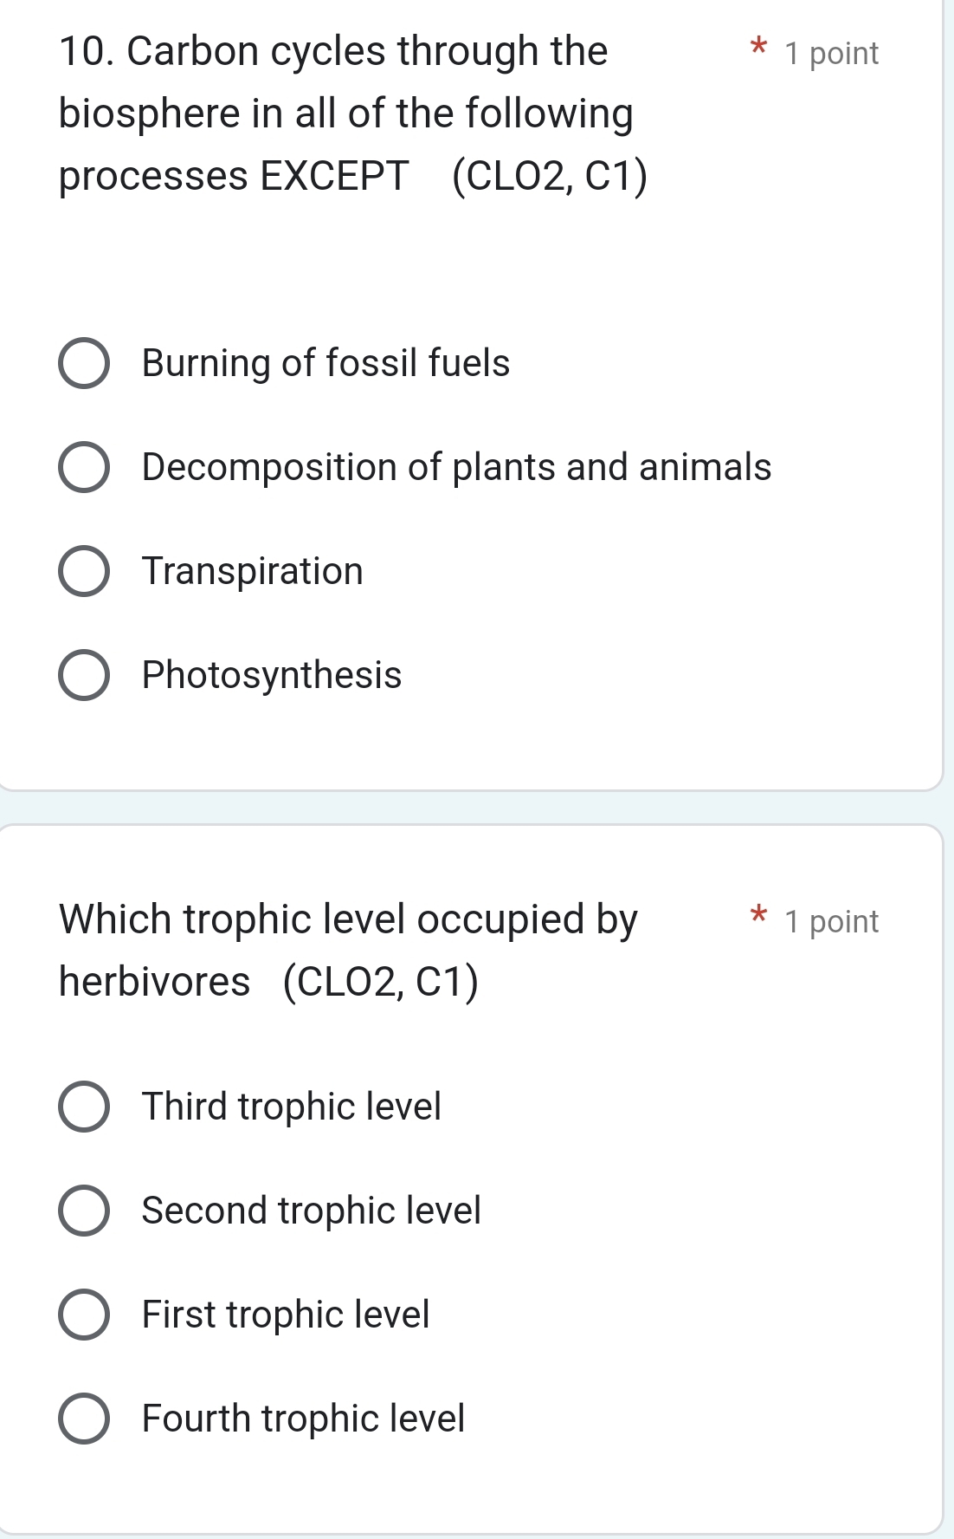Viewport: 954px width, 1539px height.
Task: Choose the 'Second trophic level' radio button
Action: (84, 1211)
